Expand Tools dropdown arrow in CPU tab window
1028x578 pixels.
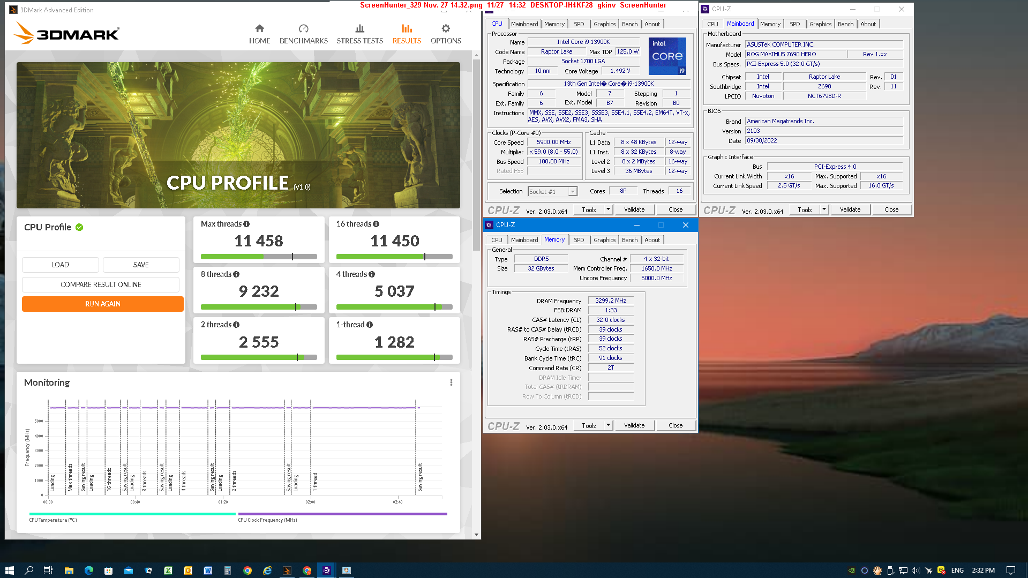[x=608, y=209]
